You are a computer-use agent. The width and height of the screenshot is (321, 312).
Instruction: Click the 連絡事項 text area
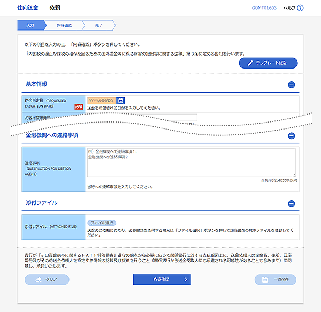[x=192, y=163]
